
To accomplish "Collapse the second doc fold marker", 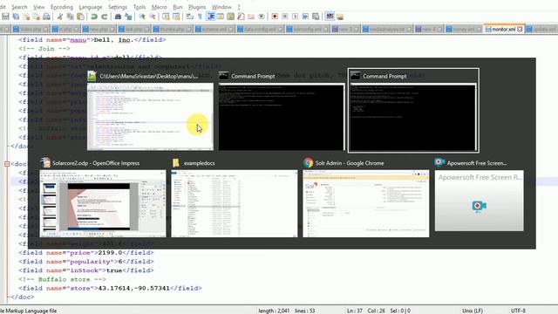I will (x=7, y=164).
